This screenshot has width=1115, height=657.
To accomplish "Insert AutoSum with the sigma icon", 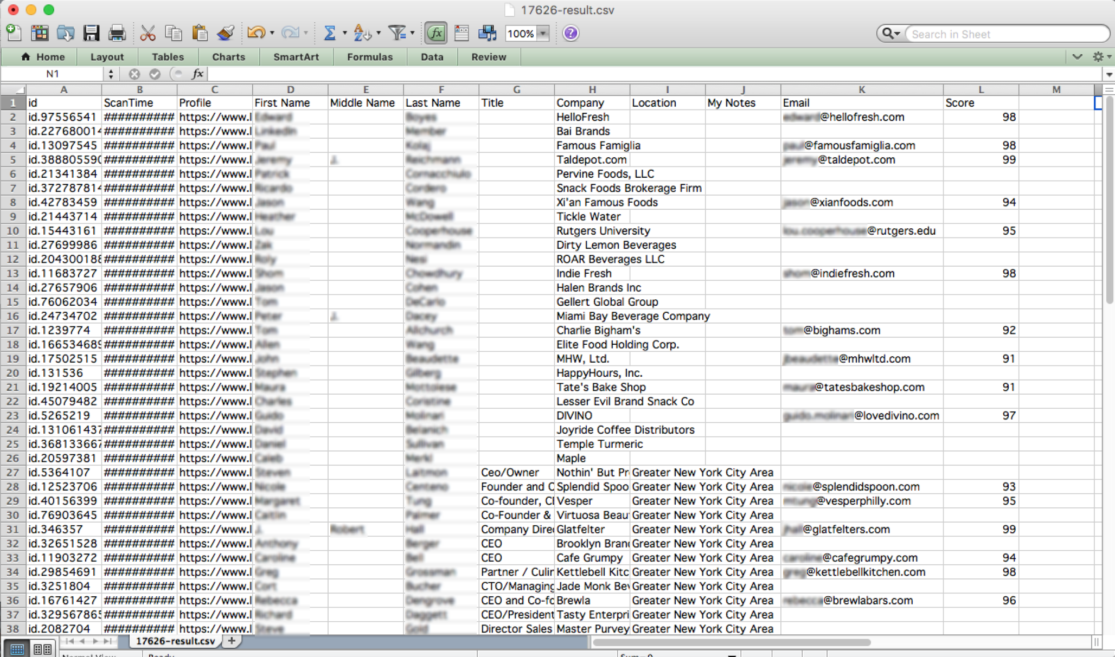I will coord(330,33).
